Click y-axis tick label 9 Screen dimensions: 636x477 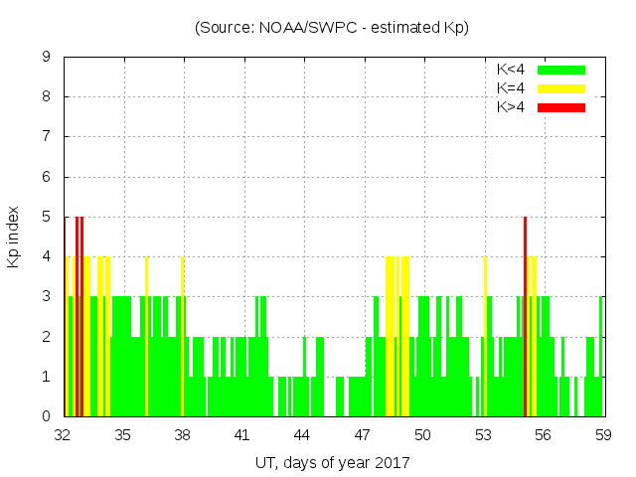point(47,57)
